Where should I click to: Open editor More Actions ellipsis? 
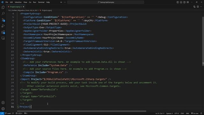click(201, 7)
